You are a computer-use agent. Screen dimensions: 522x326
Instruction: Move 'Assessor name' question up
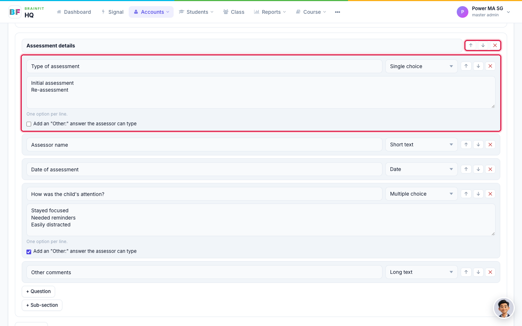(466, 145)
